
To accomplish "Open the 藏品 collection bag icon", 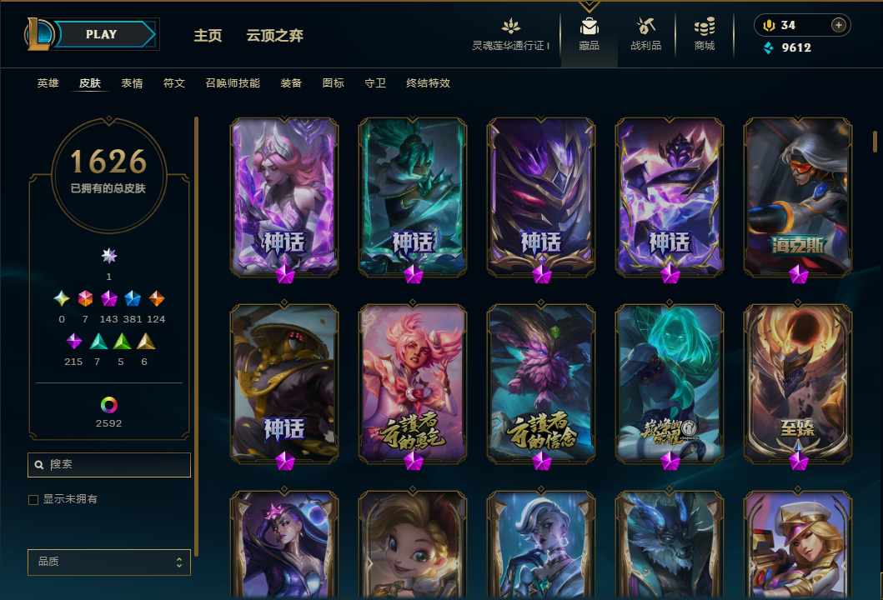I will click(x=589, y=27).
